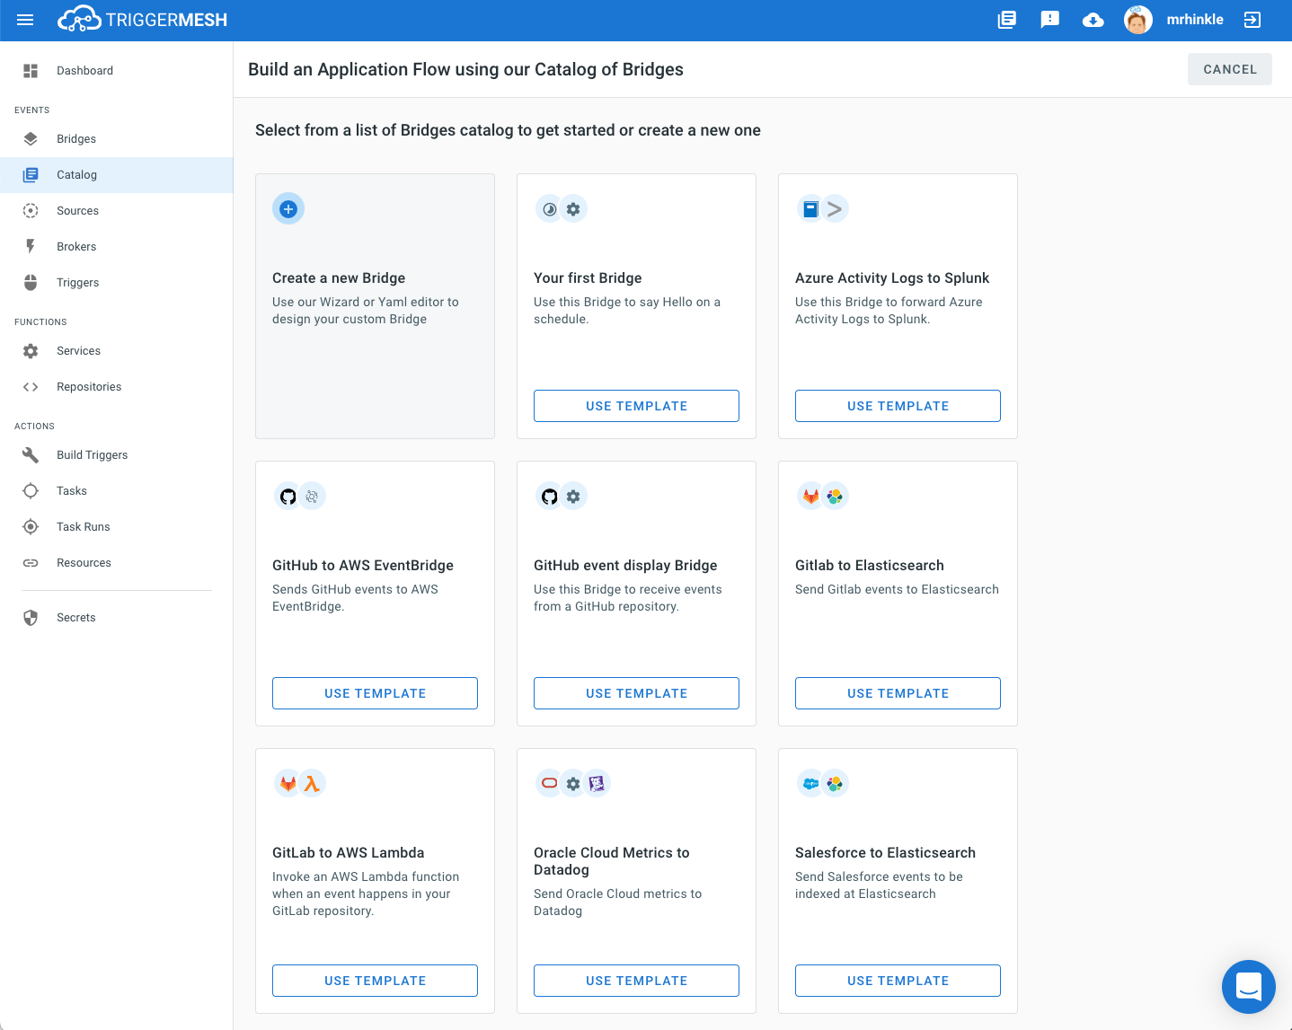Open Build Triggers in sidebar
The image size is (1292, 1030).
(117, 455)
